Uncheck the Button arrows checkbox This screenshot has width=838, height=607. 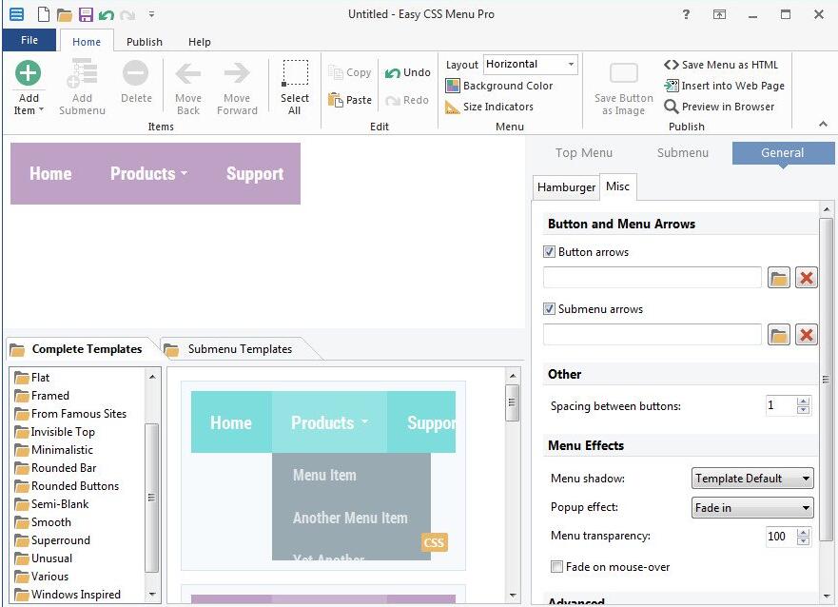(549, 252)
